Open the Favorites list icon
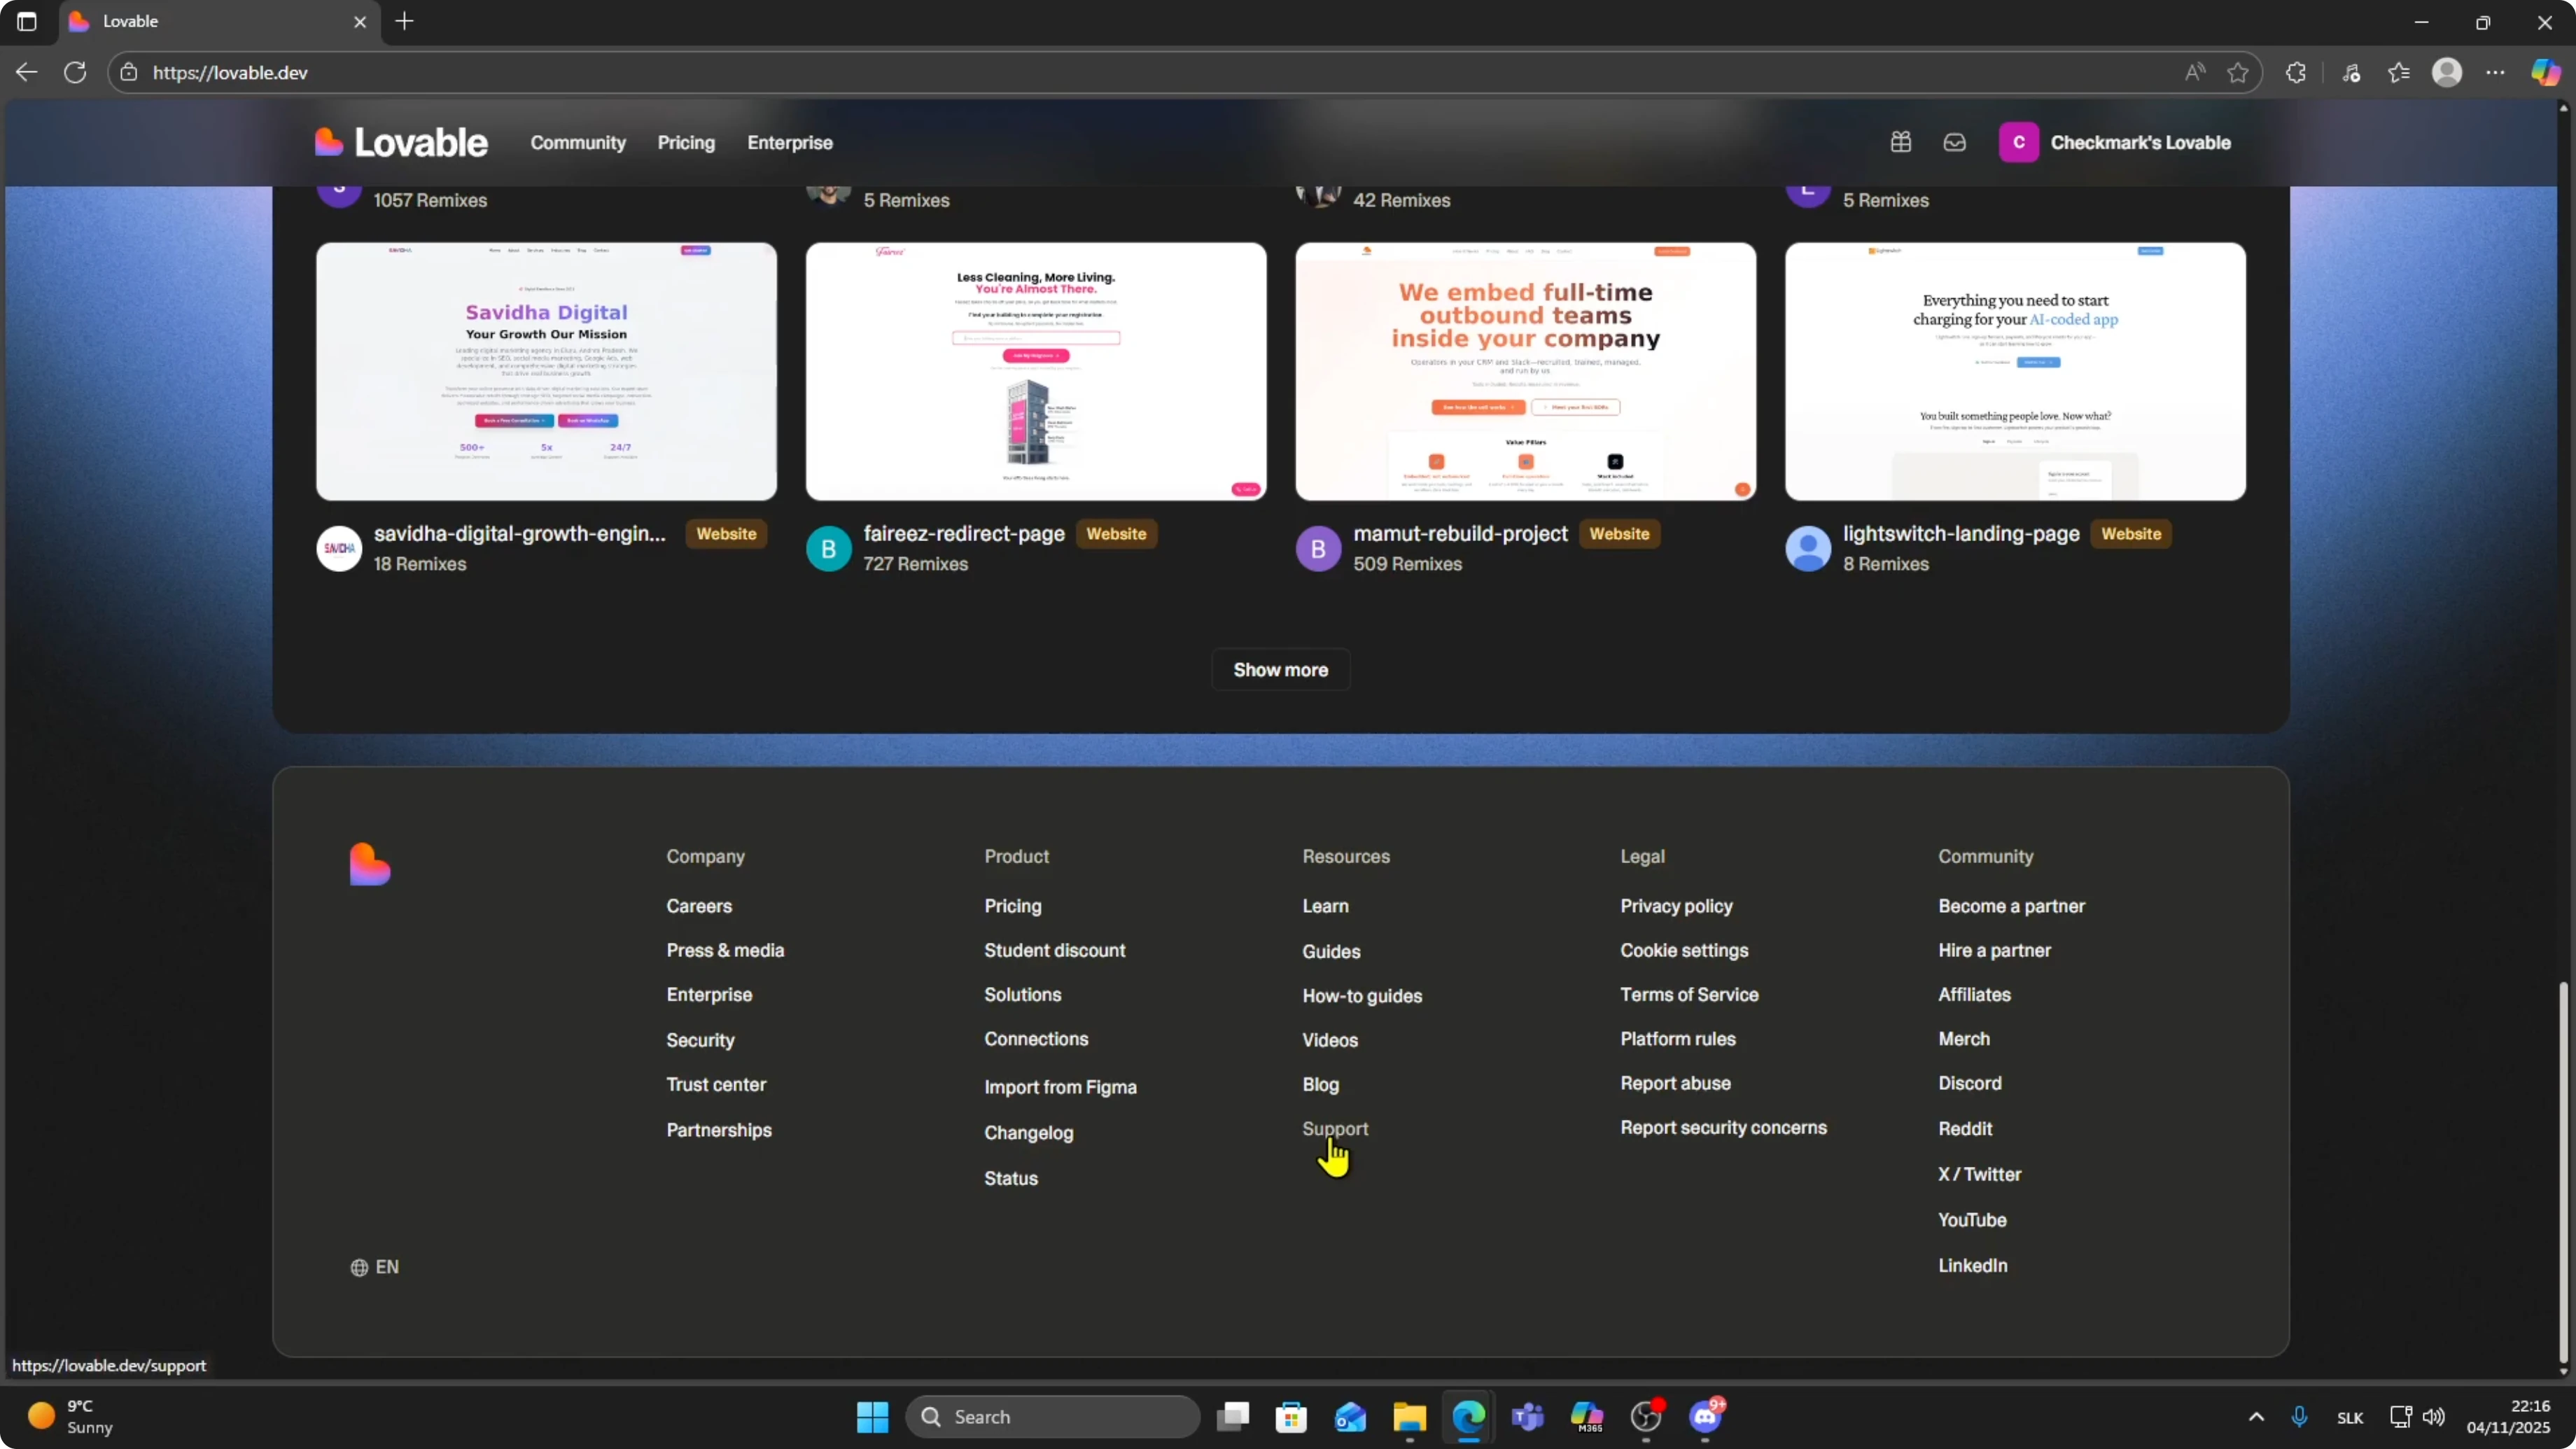2576x1449 pixels. [x=2399, y=72]
